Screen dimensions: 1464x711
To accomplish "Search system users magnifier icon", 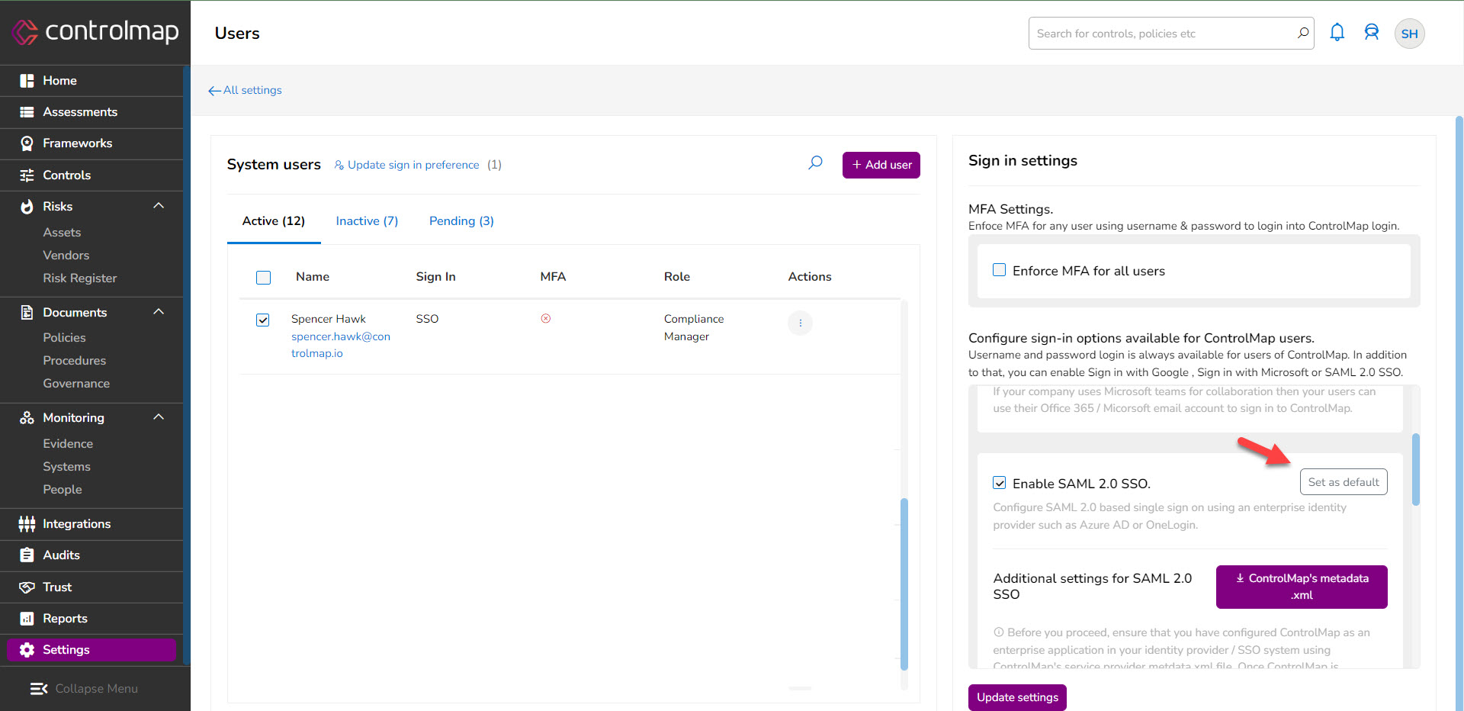I will [x=815, y=162].
